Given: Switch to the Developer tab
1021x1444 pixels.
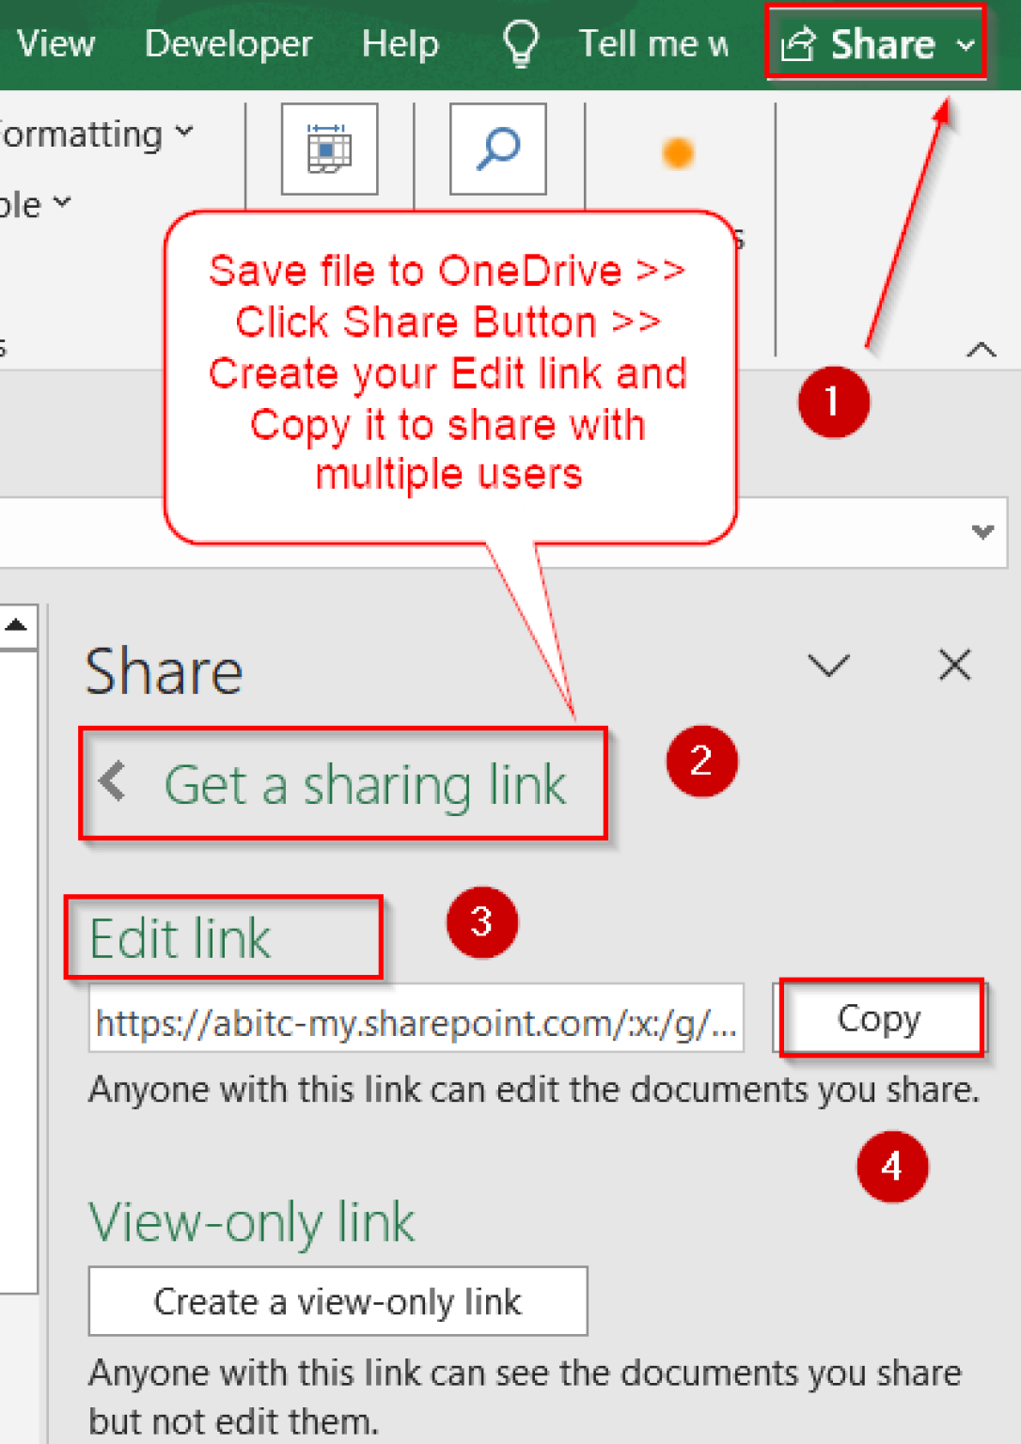Looking at the screenshot, I should tap(228, 43).
